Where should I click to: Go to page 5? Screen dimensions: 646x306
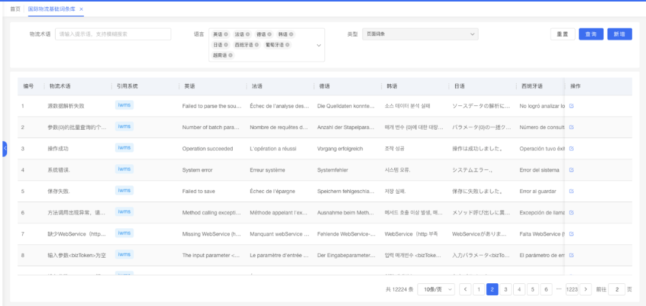click(533, 289)
